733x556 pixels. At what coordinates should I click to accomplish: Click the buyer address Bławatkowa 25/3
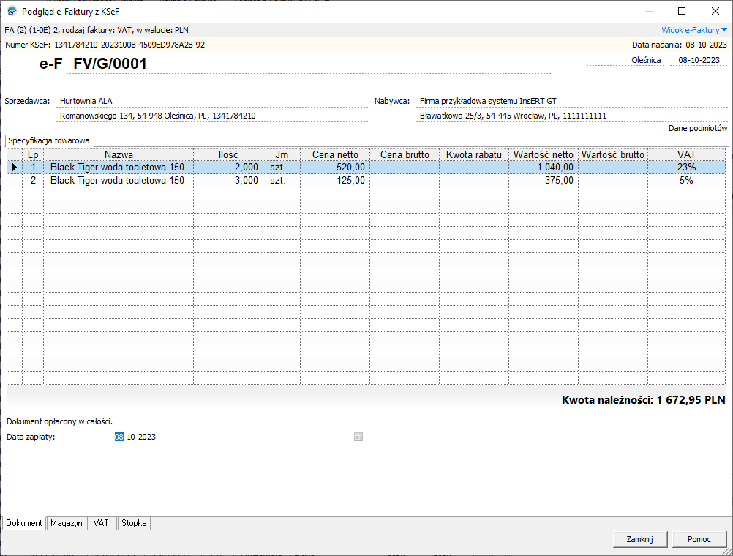click(x=513, y=116)
